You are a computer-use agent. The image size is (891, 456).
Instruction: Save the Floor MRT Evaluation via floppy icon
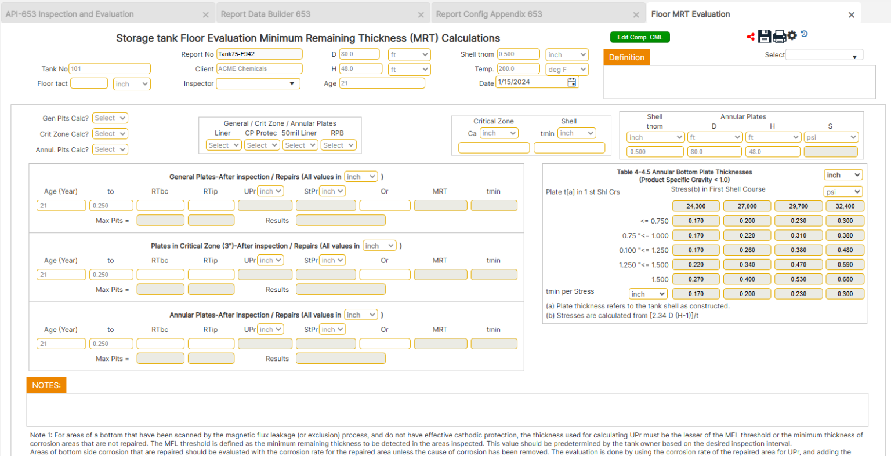click(765, 36)
